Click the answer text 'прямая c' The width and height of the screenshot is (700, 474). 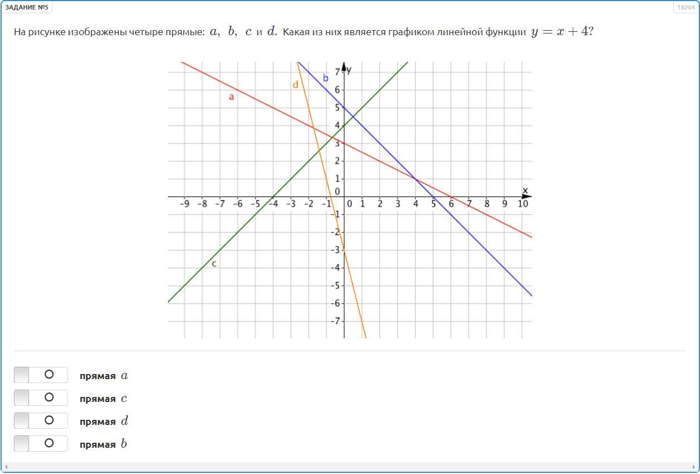click(x=103, y=399)
